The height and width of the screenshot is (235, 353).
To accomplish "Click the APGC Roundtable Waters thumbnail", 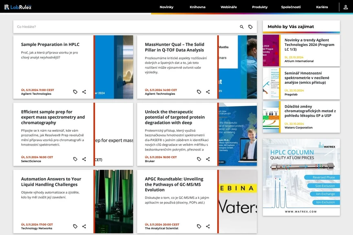I will pos(238,201).
